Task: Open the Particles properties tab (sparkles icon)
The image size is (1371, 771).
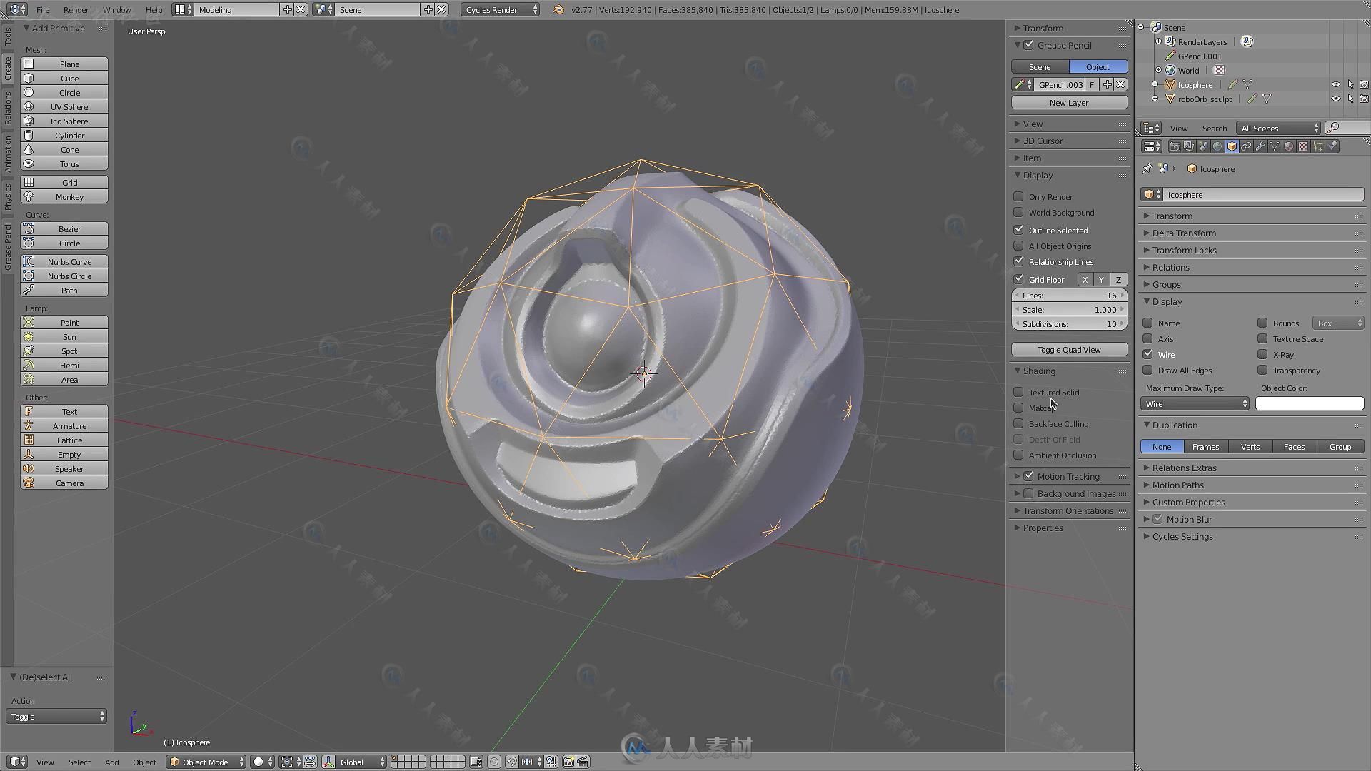Action: point(1317,146)
